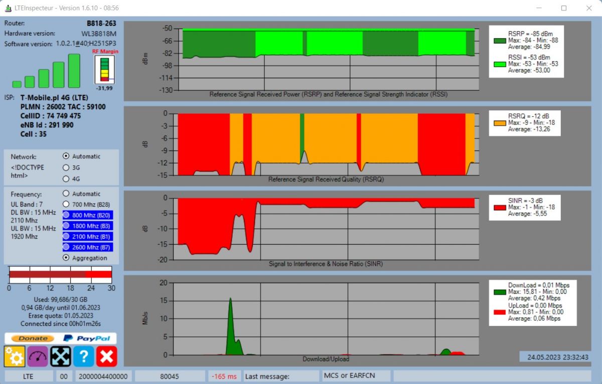This screenshot has height=384, width=602.
Task: Click RF Margin value -31,99
Action: pyautogui.click(x=104, y=88)
